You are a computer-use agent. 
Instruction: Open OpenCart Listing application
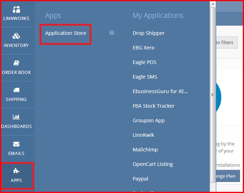[153, 164]
